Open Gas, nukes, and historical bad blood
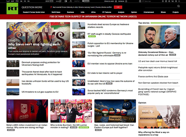 [114, 126]
